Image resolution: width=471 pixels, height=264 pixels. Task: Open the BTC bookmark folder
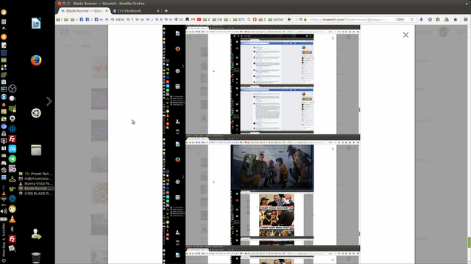click(x=239, y=20)
